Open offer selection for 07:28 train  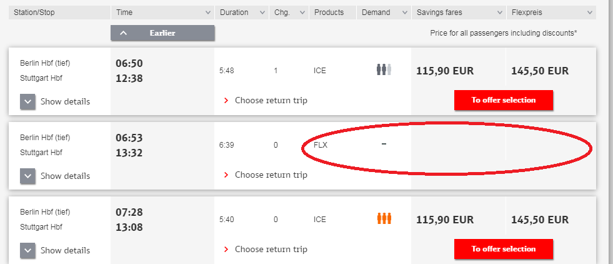[x=504, y=249]
